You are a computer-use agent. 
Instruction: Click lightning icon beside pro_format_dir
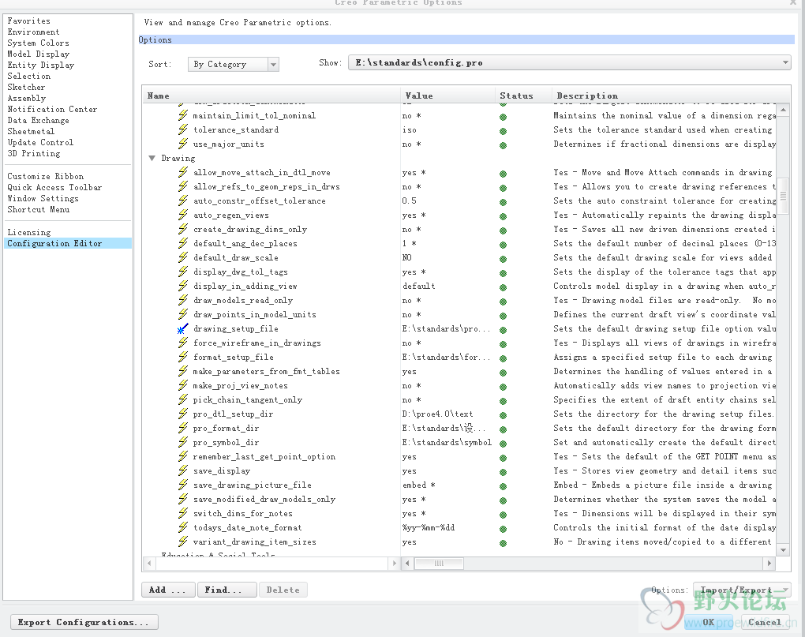click(183, 429)
